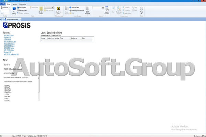Viewport: 206px width, 137px height.
Task: Click the 'PROSIS Offline 2024 release 1' headline
Action: pos(13,69)
